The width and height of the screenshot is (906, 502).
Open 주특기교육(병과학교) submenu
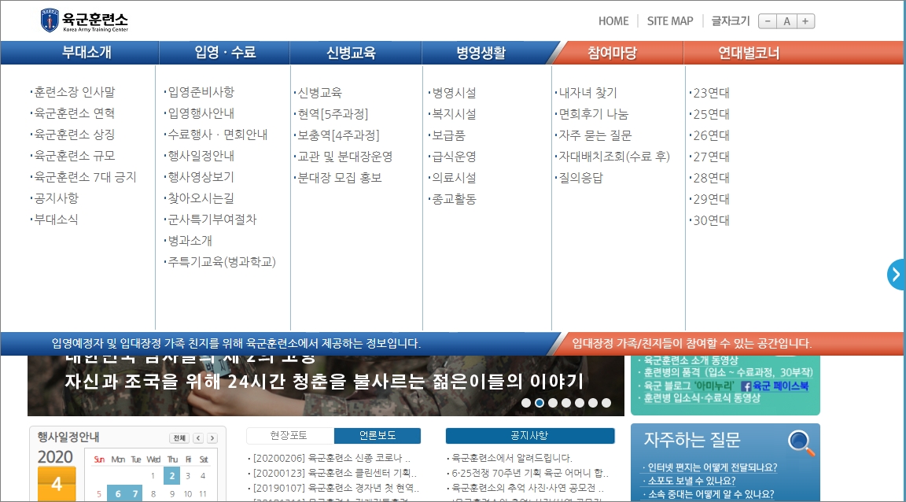[x=222, y=261]
